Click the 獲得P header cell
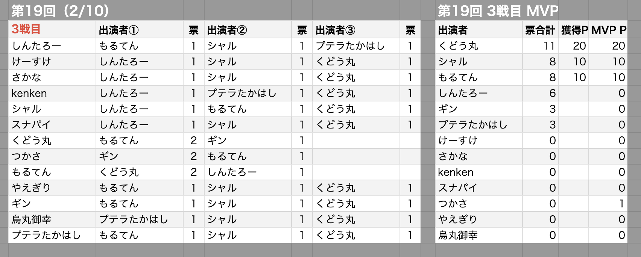 tap(574, 30)
